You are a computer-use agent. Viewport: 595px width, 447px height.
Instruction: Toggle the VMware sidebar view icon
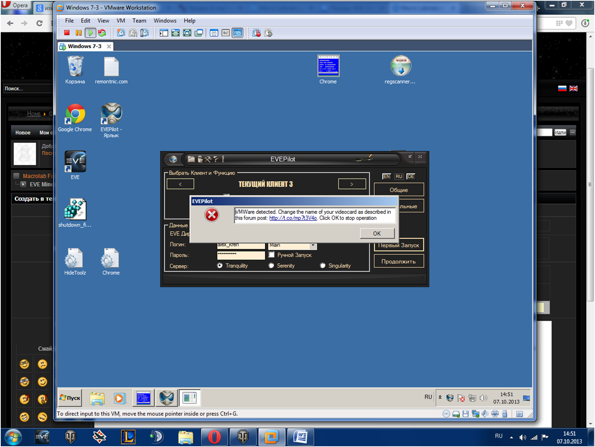(164, 33)
